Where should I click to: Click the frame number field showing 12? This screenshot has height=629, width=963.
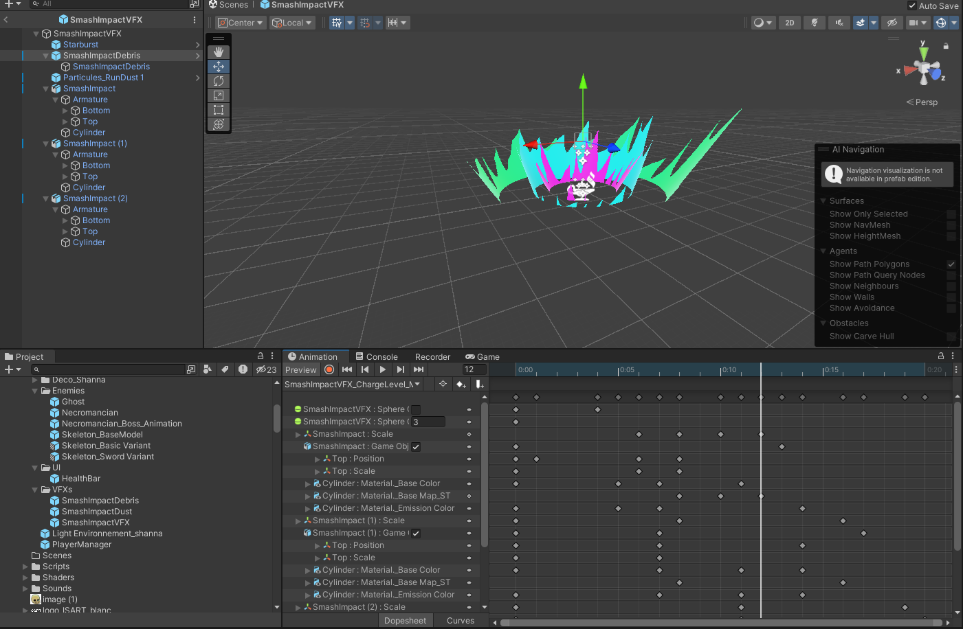point(474,369)
